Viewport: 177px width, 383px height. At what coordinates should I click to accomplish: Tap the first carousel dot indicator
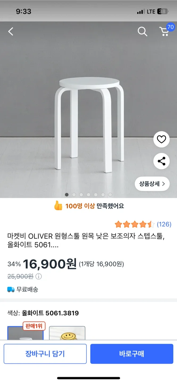point(67,195)
